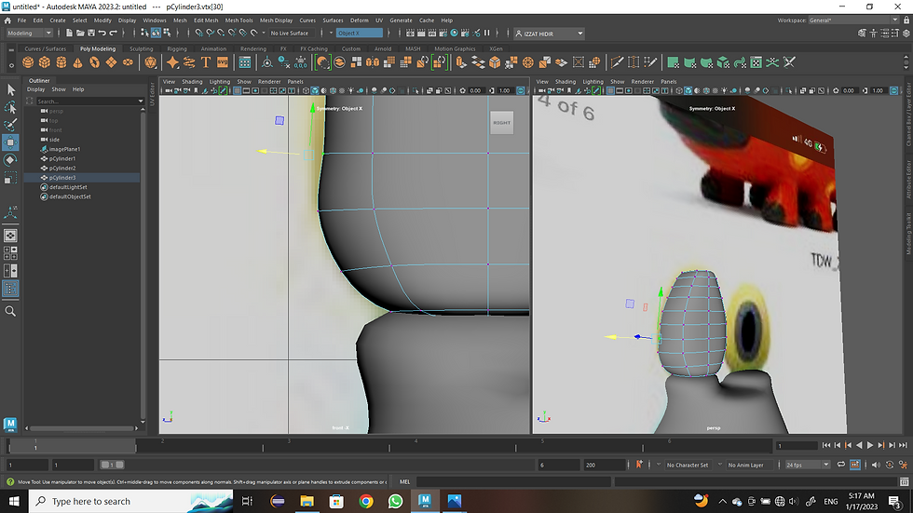Screen dimensions: 913x513
Task: Open Maya home icon in status line
Action: pyautogui.click(x=7, y=20)
